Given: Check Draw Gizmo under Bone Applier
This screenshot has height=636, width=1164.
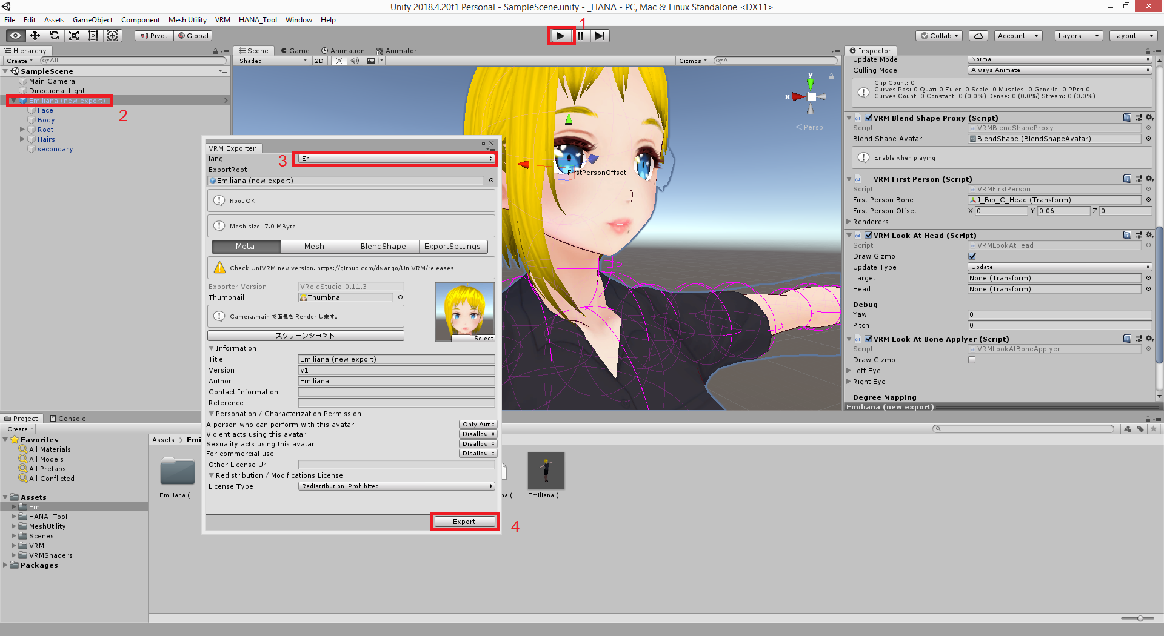Looking at the screenshot, I should coord(972,360).
